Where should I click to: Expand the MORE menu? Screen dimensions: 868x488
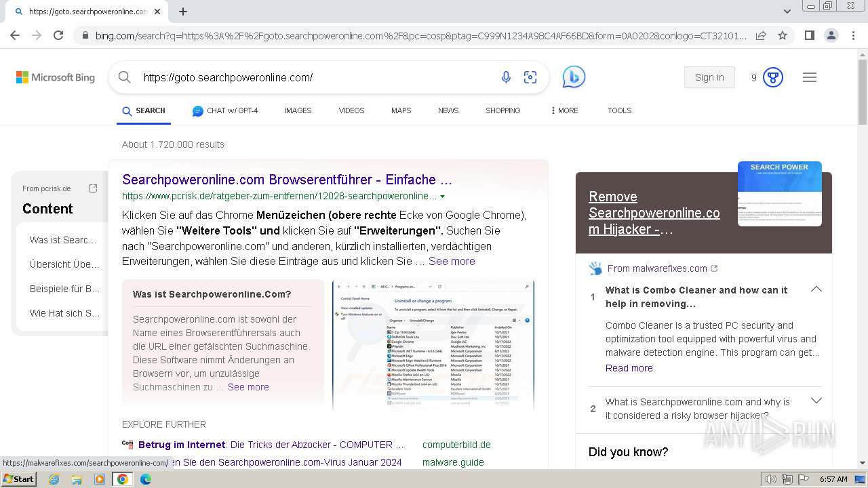click(x=565, y=110)
